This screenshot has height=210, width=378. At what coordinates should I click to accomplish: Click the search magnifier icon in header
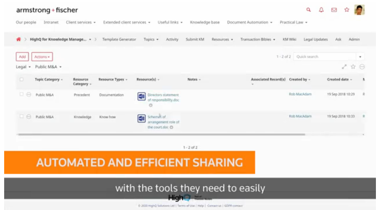pyautogui.click(x=308, y=10)
